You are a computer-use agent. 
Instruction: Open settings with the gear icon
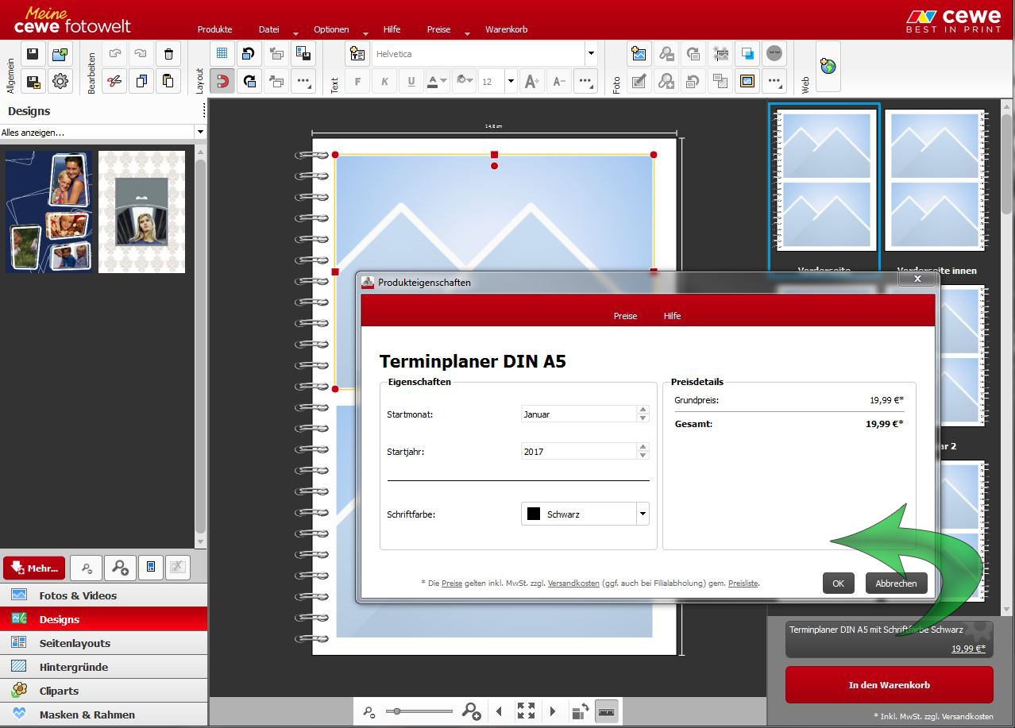pos(60,81)
